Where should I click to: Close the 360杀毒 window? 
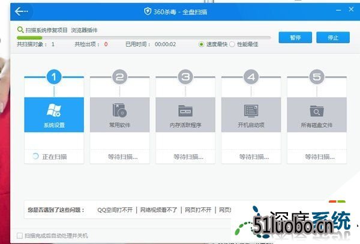(x=351, y=10)
